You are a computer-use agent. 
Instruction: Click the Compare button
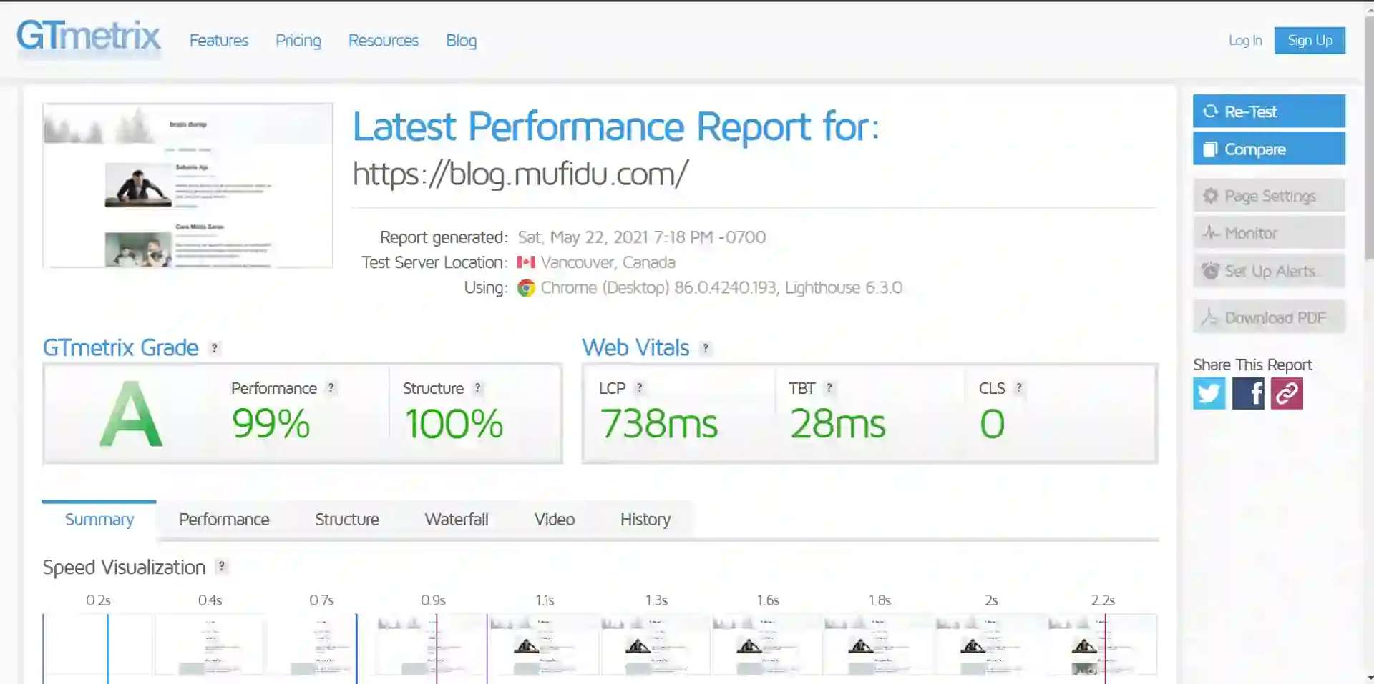click(x=1269, y=149)
